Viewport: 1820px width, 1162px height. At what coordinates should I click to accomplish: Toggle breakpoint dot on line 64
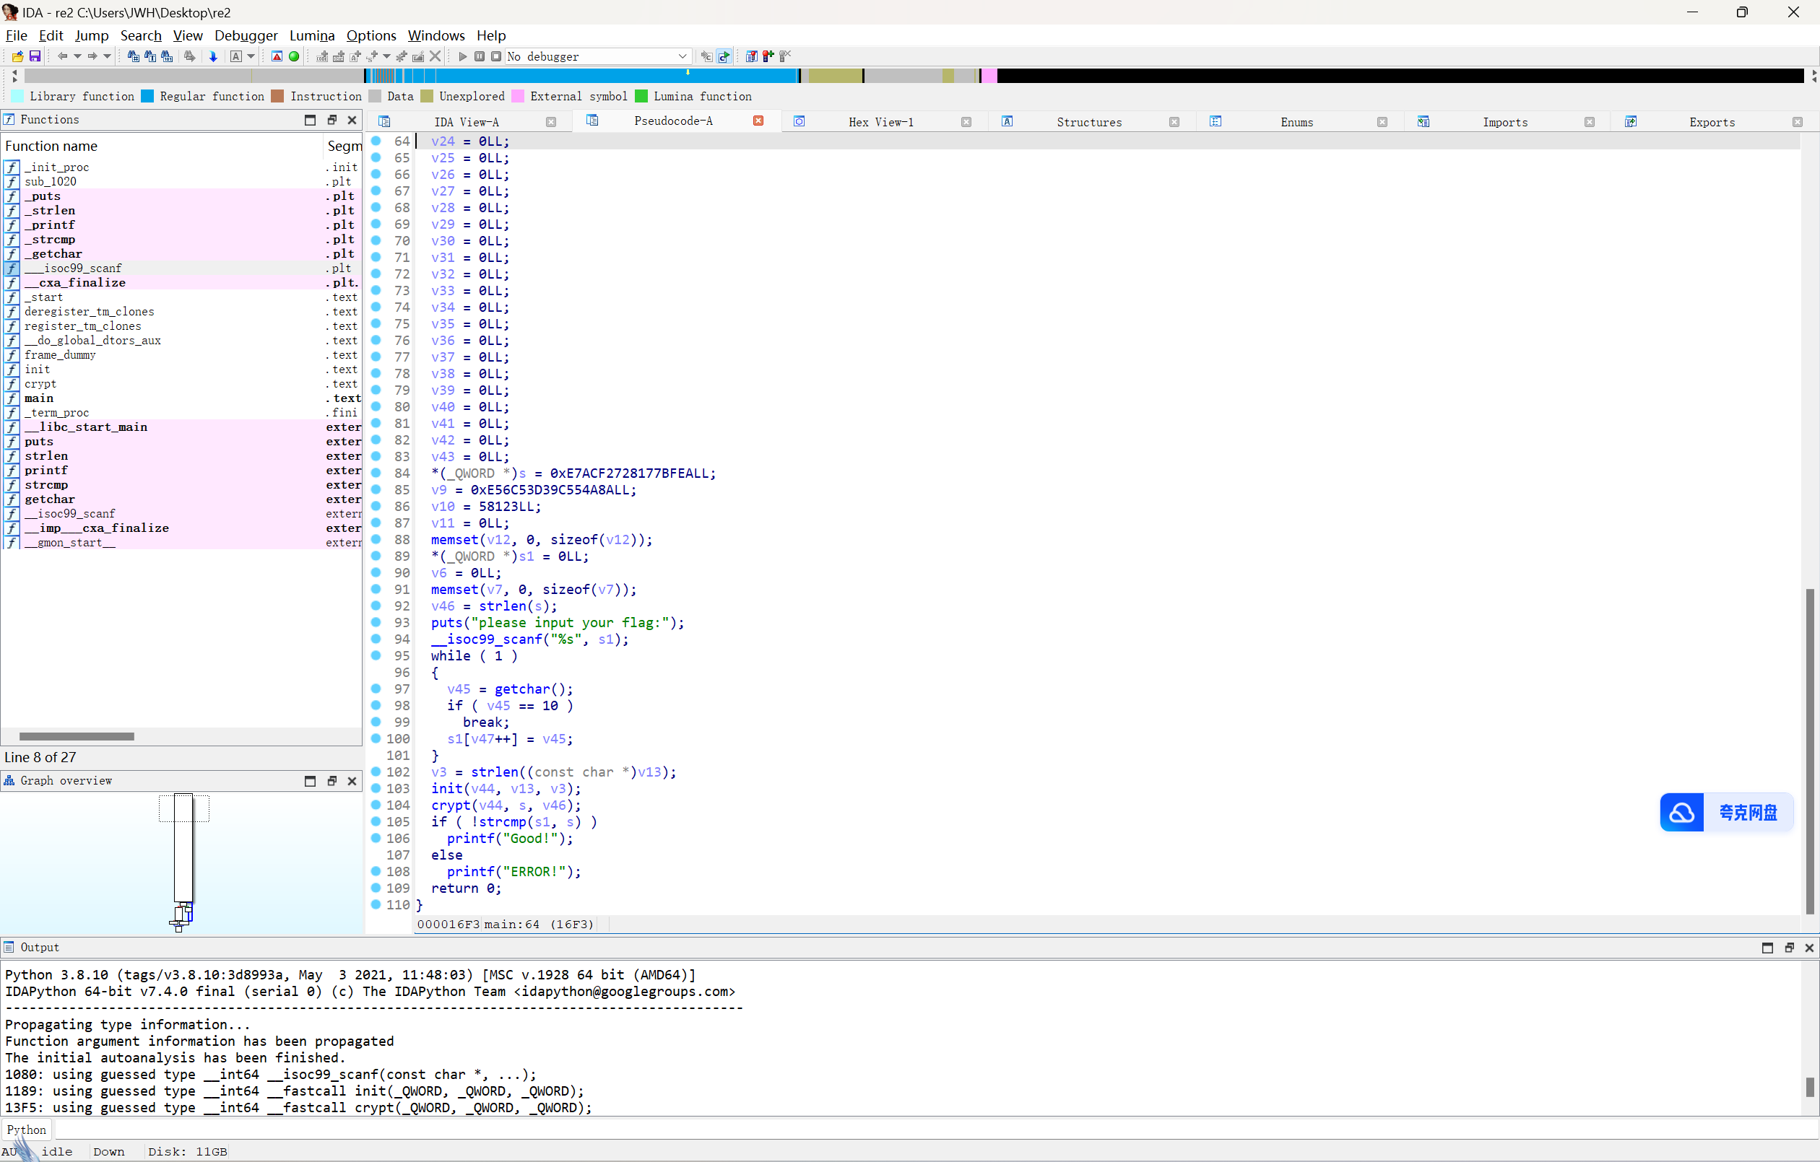pyautogui.click(x=376, y=141)
